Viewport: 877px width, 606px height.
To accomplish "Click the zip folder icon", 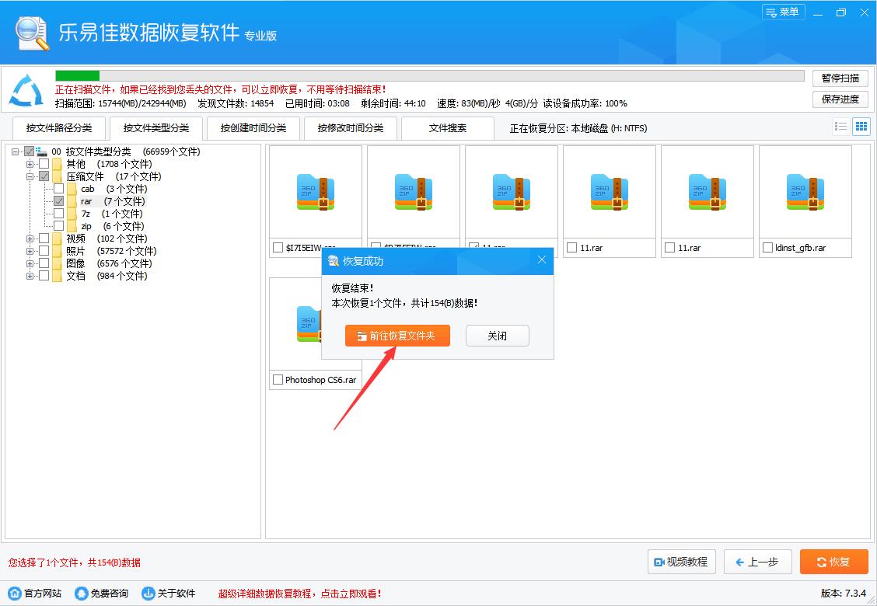I will point(72,226).
